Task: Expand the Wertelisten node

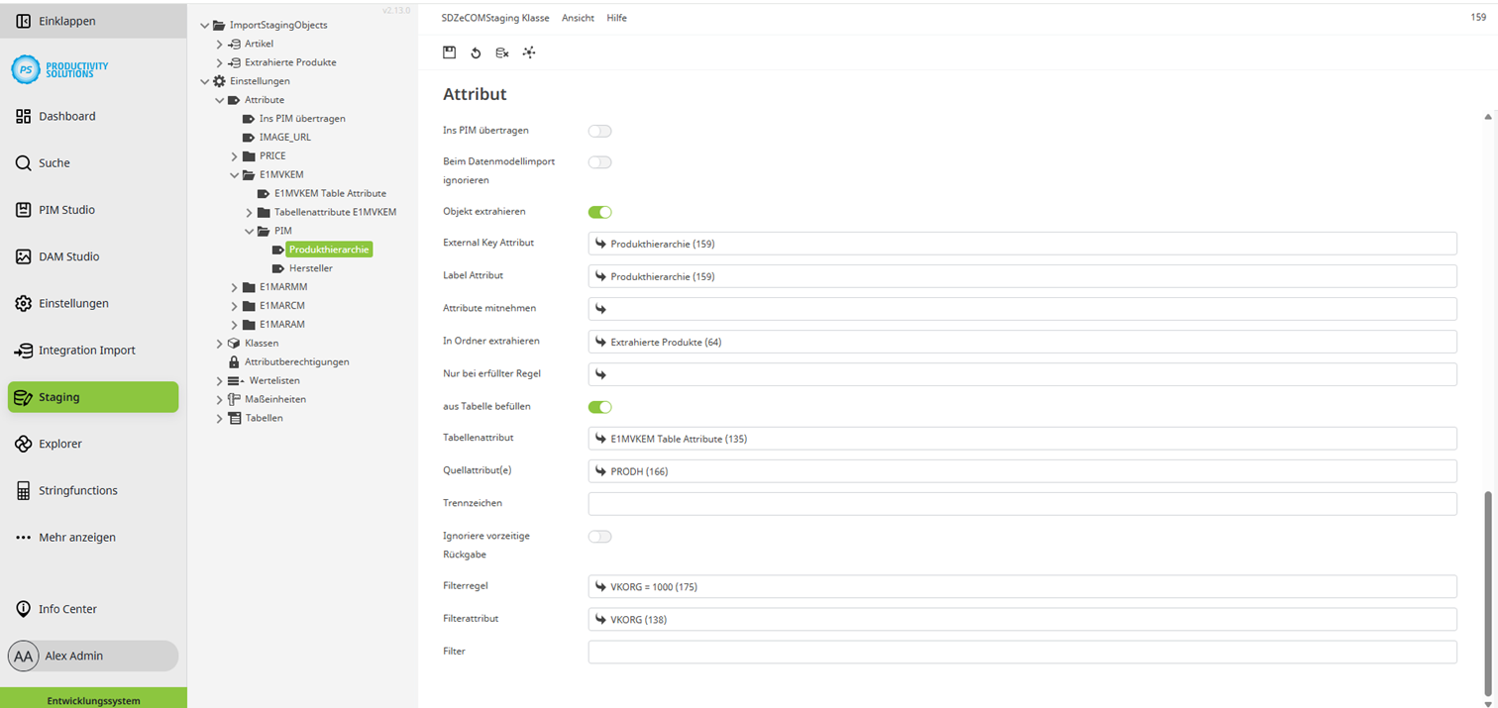Action: click(x=219, y=380)
